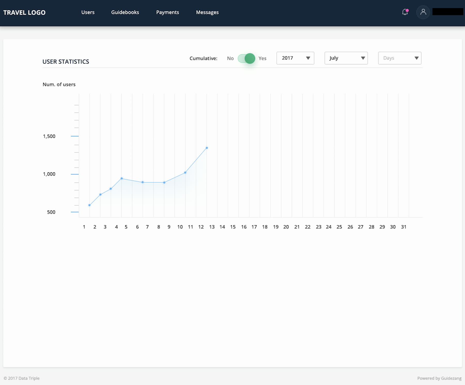Click the chart data point for day 6
Image resolution: width=465 pixels, height=385 pixels.
(x=143, y=182)
